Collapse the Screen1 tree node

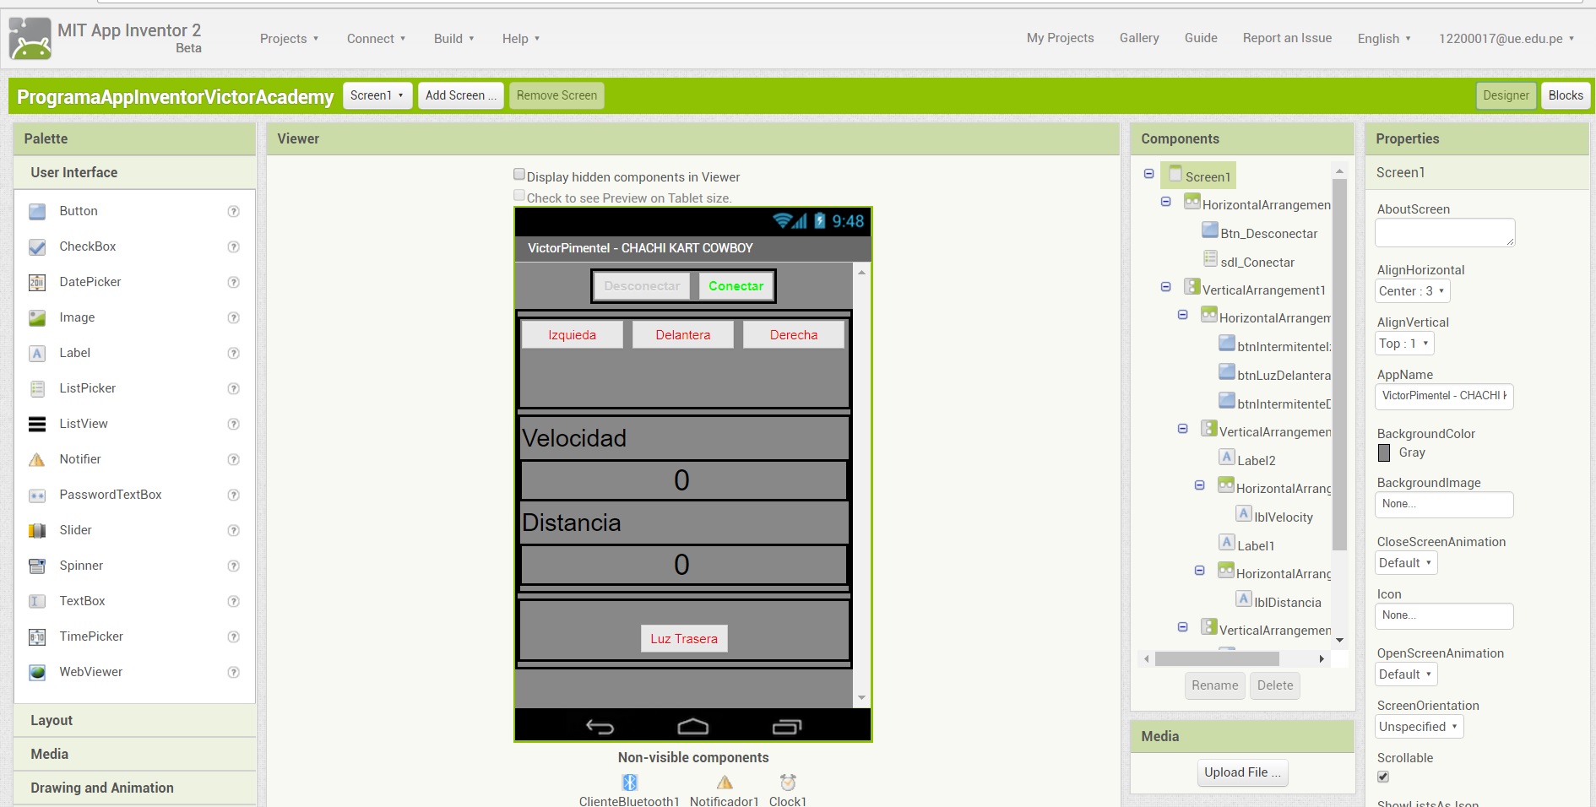[1148, 173]
